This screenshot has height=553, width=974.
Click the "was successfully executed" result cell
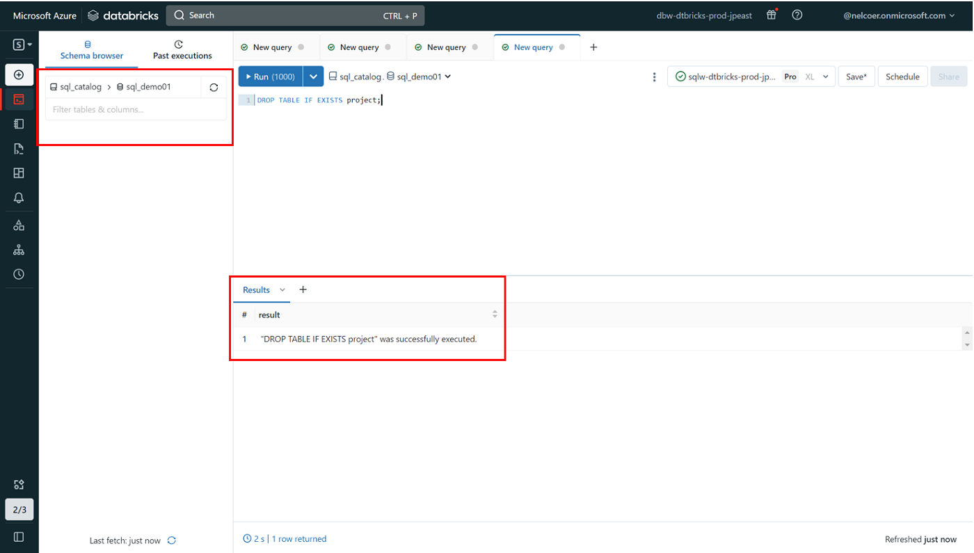pos(369,339)
